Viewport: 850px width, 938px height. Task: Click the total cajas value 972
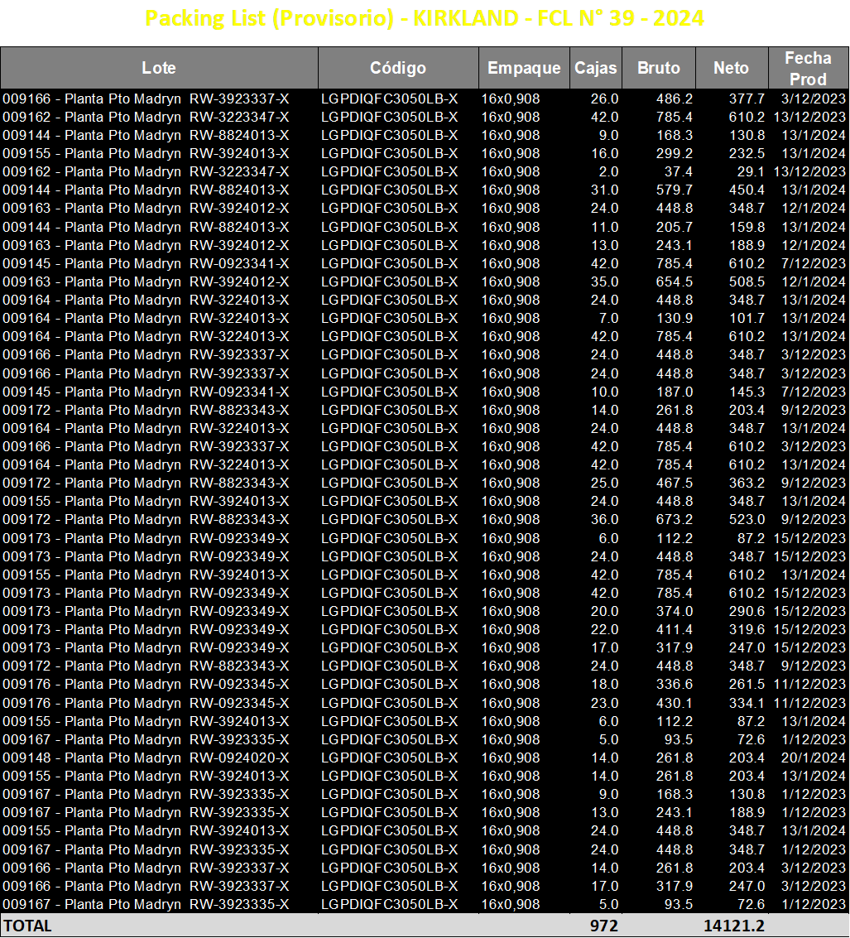tap(603, 926)
